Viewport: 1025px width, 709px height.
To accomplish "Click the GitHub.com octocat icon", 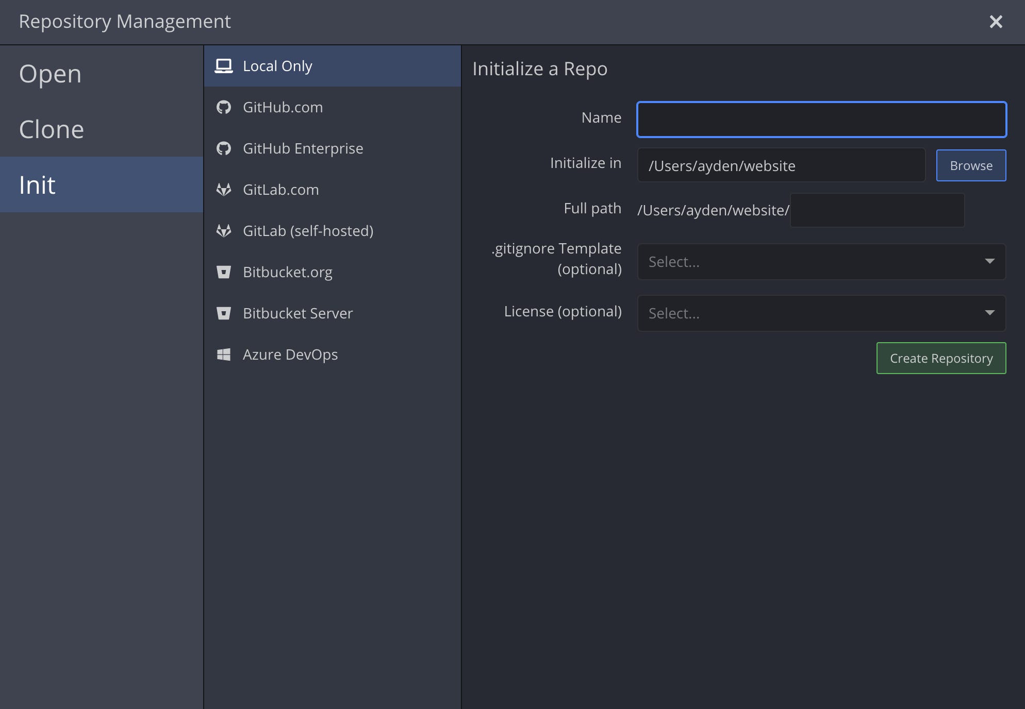I will pyautogui.click(x=224, y=107).
